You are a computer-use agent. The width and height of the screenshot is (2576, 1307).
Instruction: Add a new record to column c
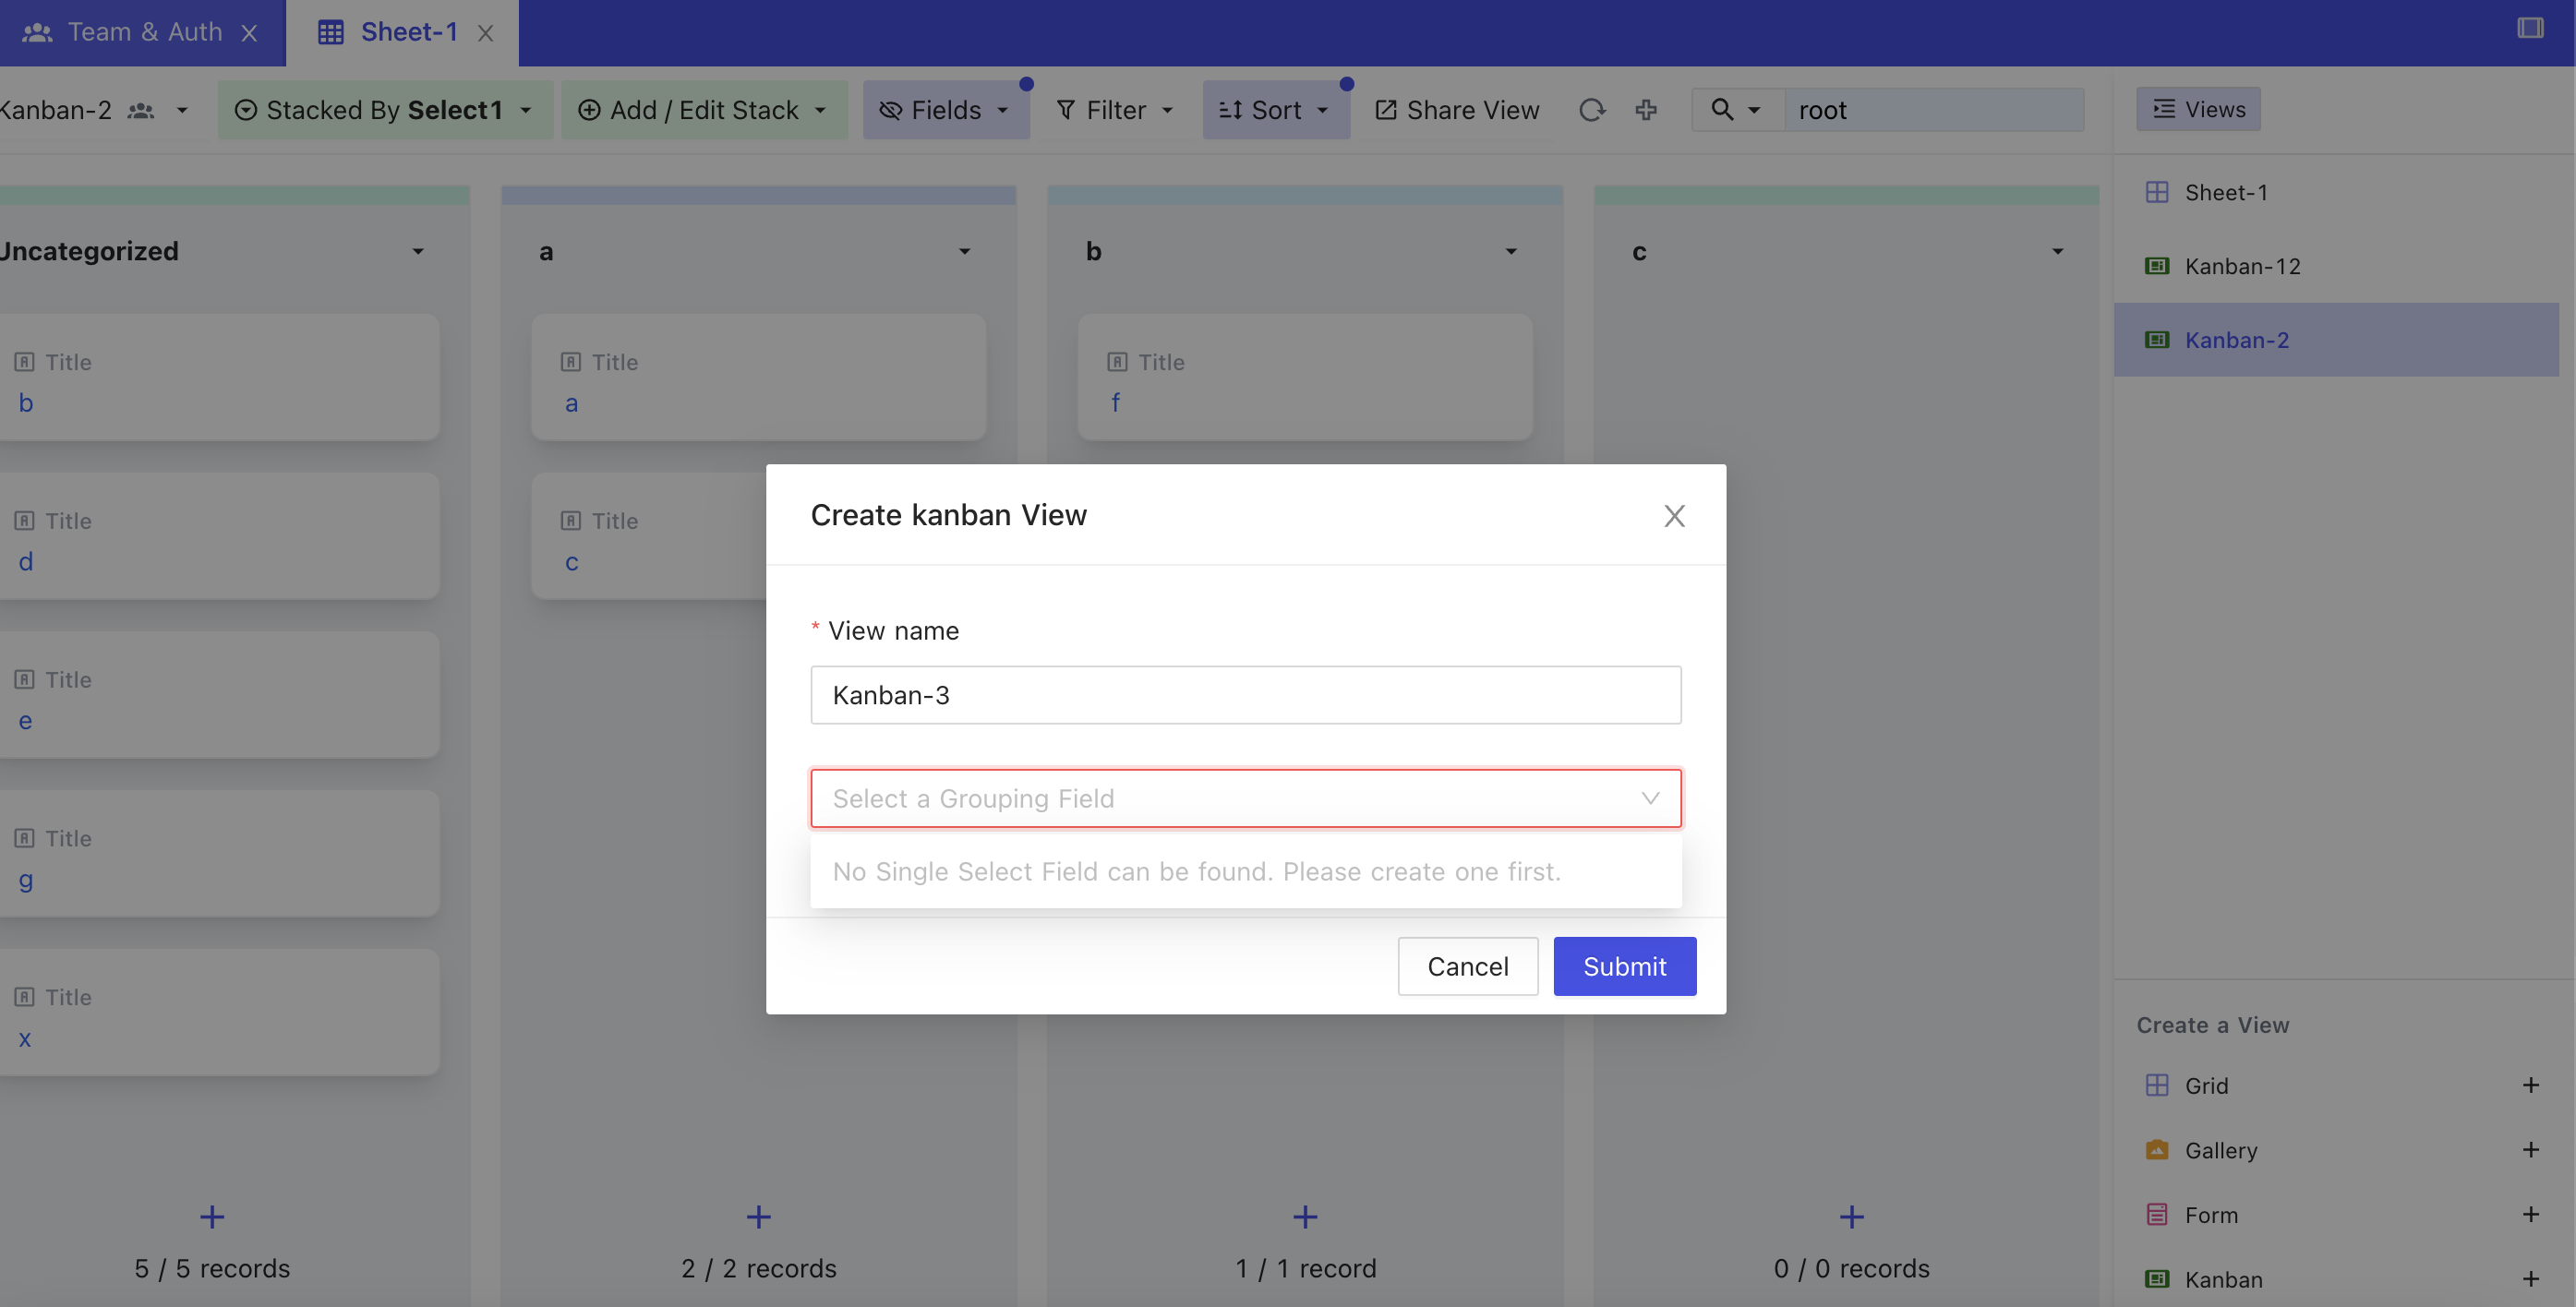[1851, 1217]
